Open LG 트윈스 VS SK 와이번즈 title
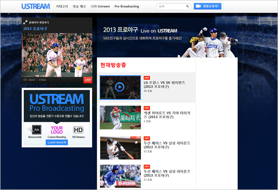 tap(164, 85)
